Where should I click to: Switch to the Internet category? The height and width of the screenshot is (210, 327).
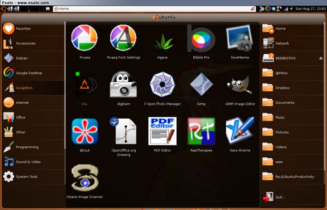(34, 103)
